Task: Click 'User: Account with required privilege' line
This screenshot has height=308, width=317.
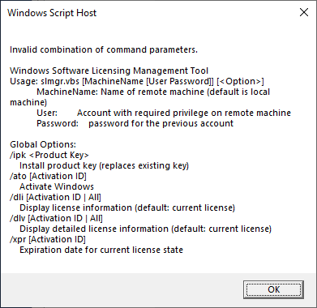Action: 164,113
